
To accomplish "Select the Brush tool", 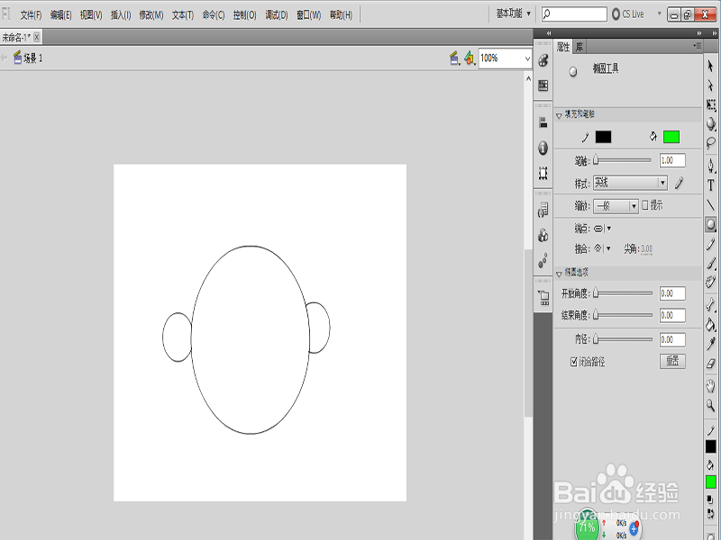I will [x=711, y=264].
